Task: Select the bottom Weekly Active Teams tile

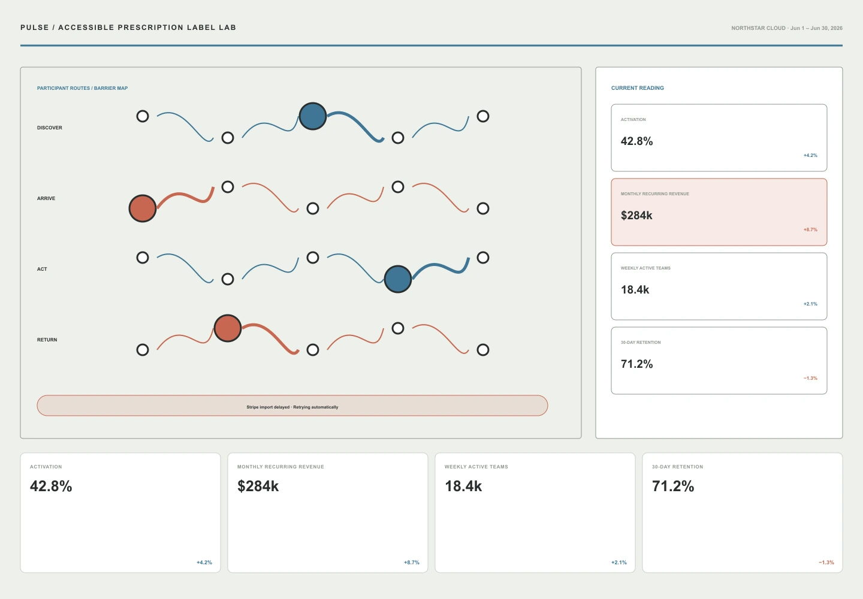Action: (x=535, y=513)
